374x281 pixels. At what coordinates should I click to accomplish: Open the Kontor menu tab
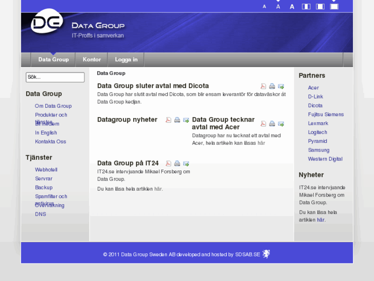point(92,59)
